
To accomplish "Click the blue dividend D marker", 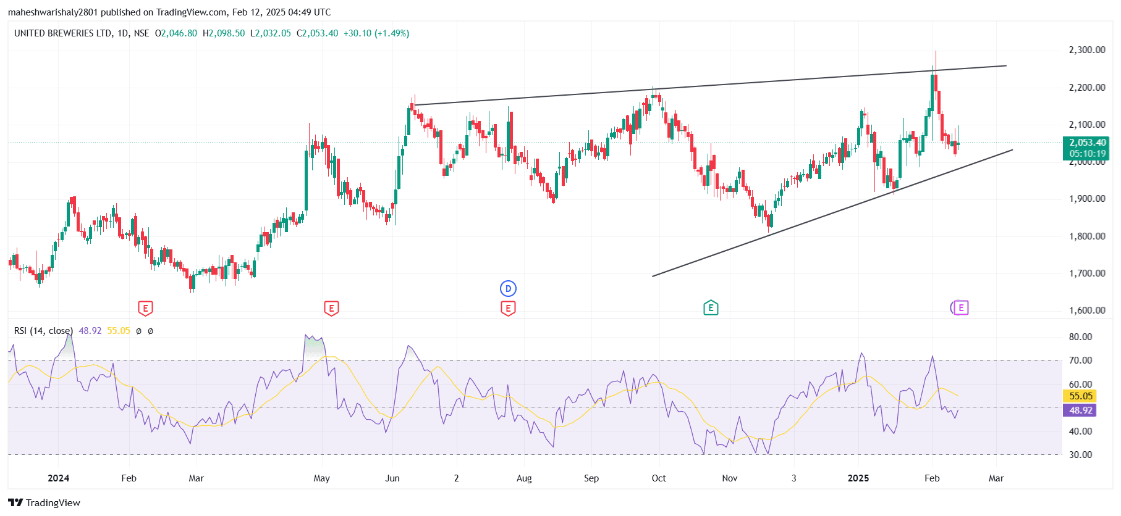I will pos(508,288).
